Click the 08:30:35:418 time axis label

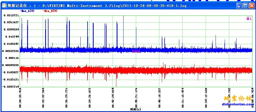tap(20, 97)
